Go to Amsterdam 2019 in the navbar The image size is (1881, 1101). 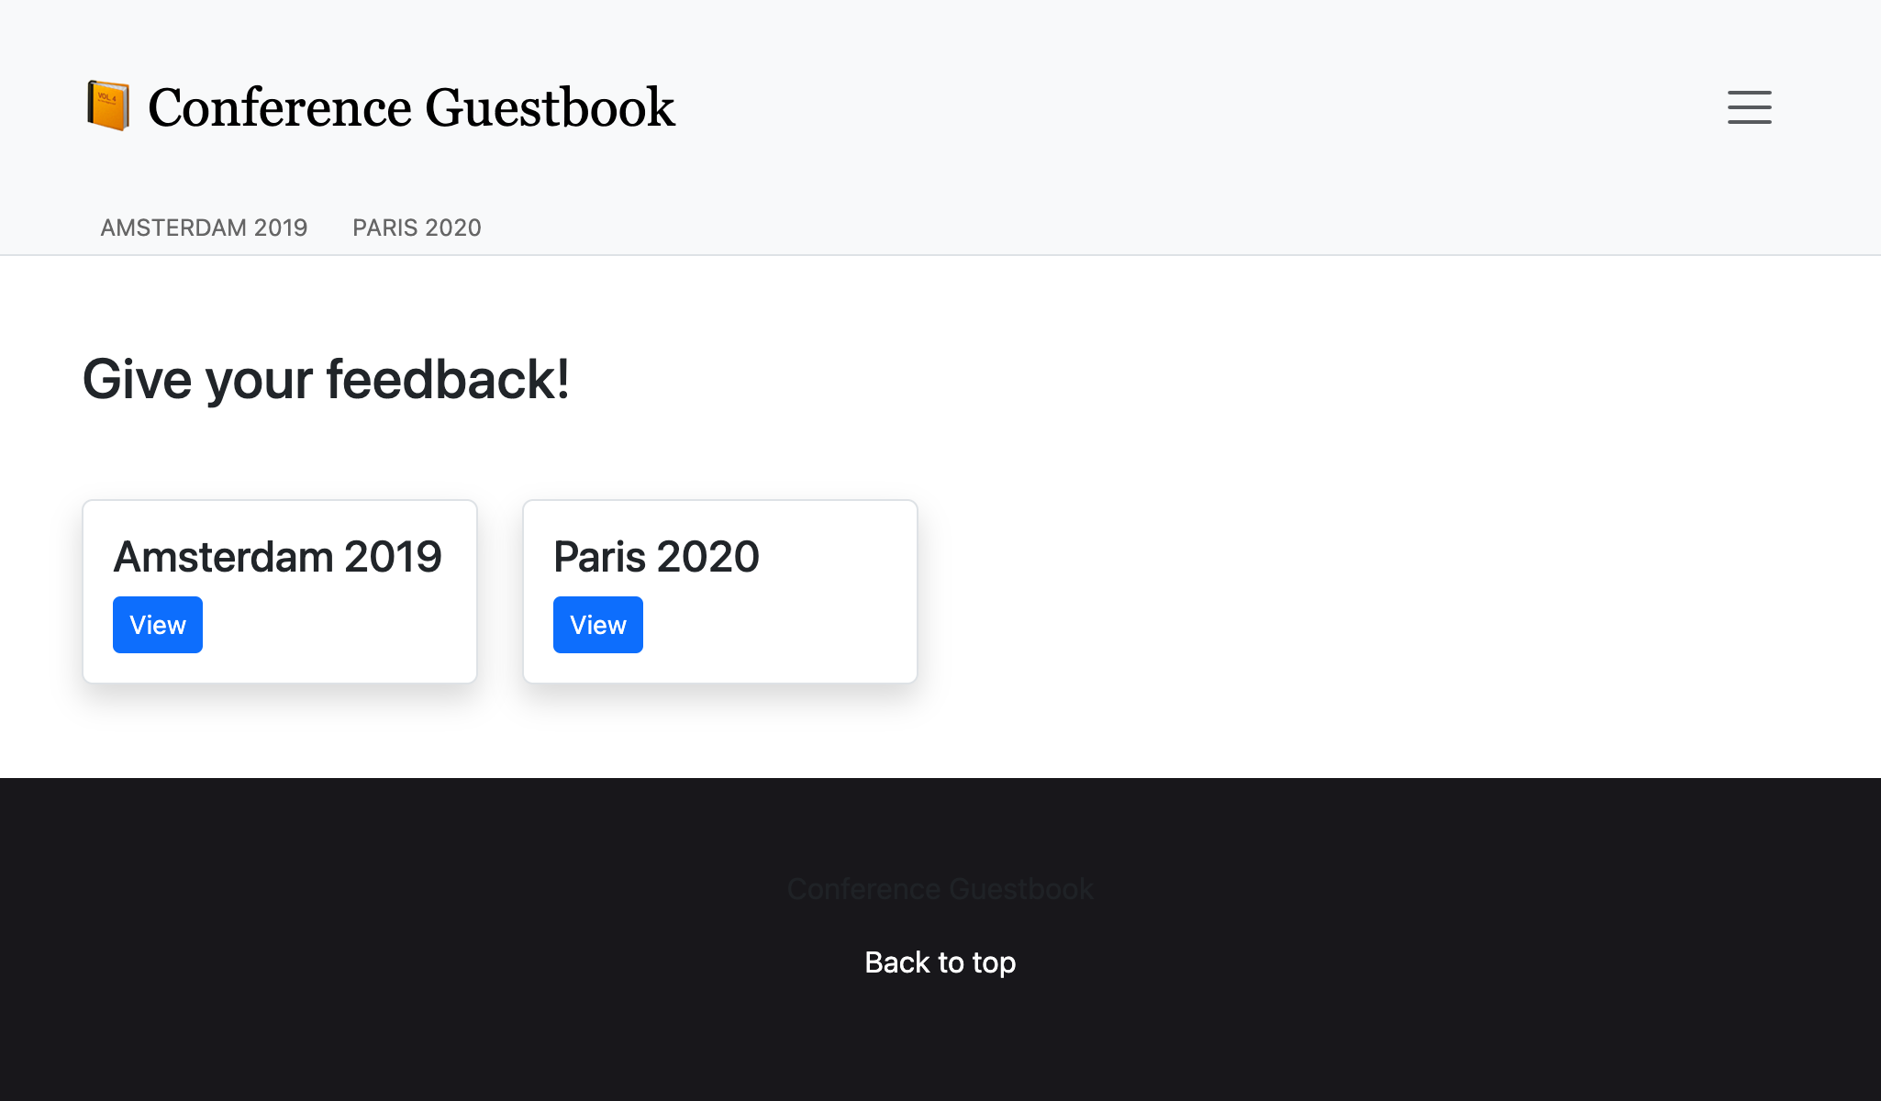(204, 228)
